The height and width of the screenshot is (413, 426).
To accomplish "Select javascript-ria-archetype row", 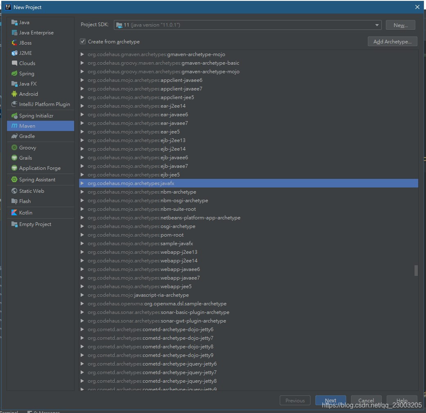I will (248, 295).
